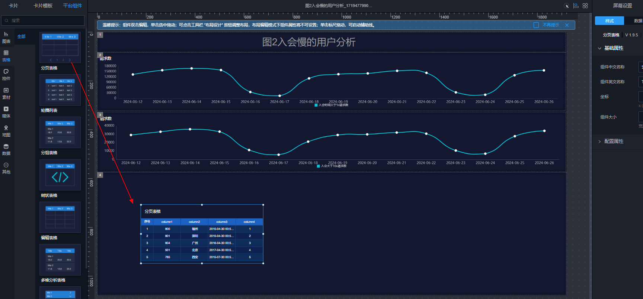
Task: Open the 数据 data category in sidebar
Action: tap(6, 150)
